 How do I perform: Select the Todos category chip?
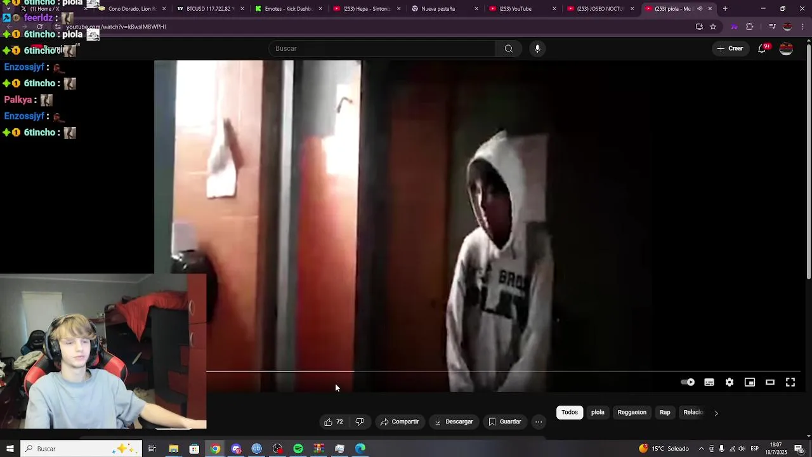coord(570,413)
